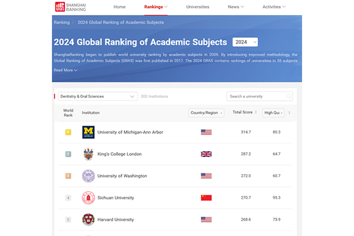
Task: Sort by Total Score arrows
Action: pos(256,112)
